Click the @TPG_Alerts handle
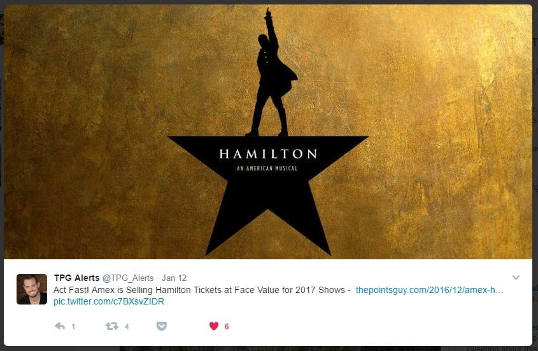Screen dimensions: 538x351 pos(128,278)
